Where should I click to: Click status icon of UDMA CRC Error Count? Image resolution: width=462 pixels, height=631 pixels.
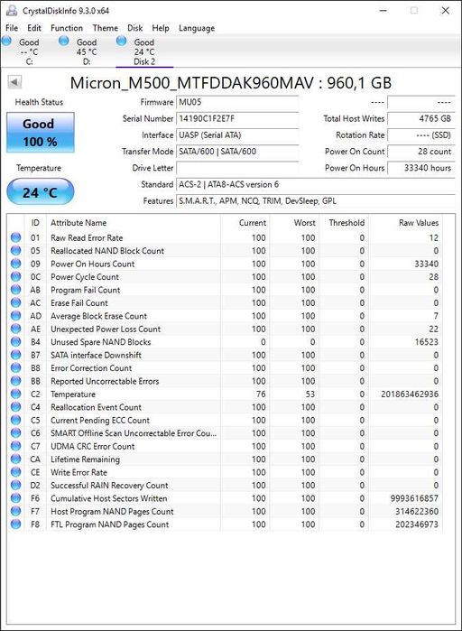pos(15,446)
